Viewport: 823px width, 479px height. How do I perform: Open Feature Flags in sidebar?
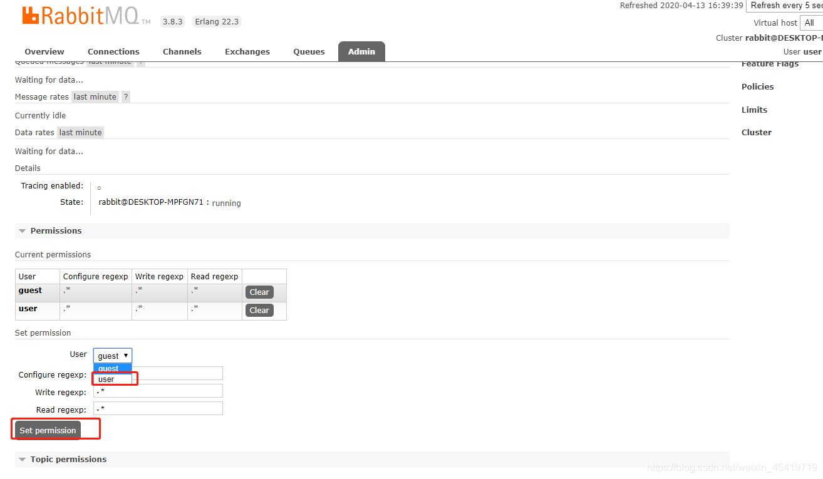pos(770,63)
